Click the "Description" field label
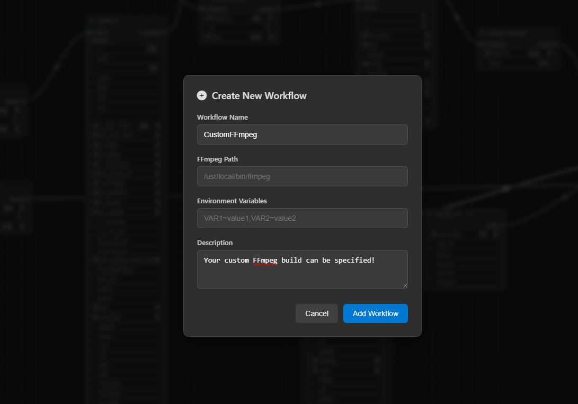 coord(215,243)
